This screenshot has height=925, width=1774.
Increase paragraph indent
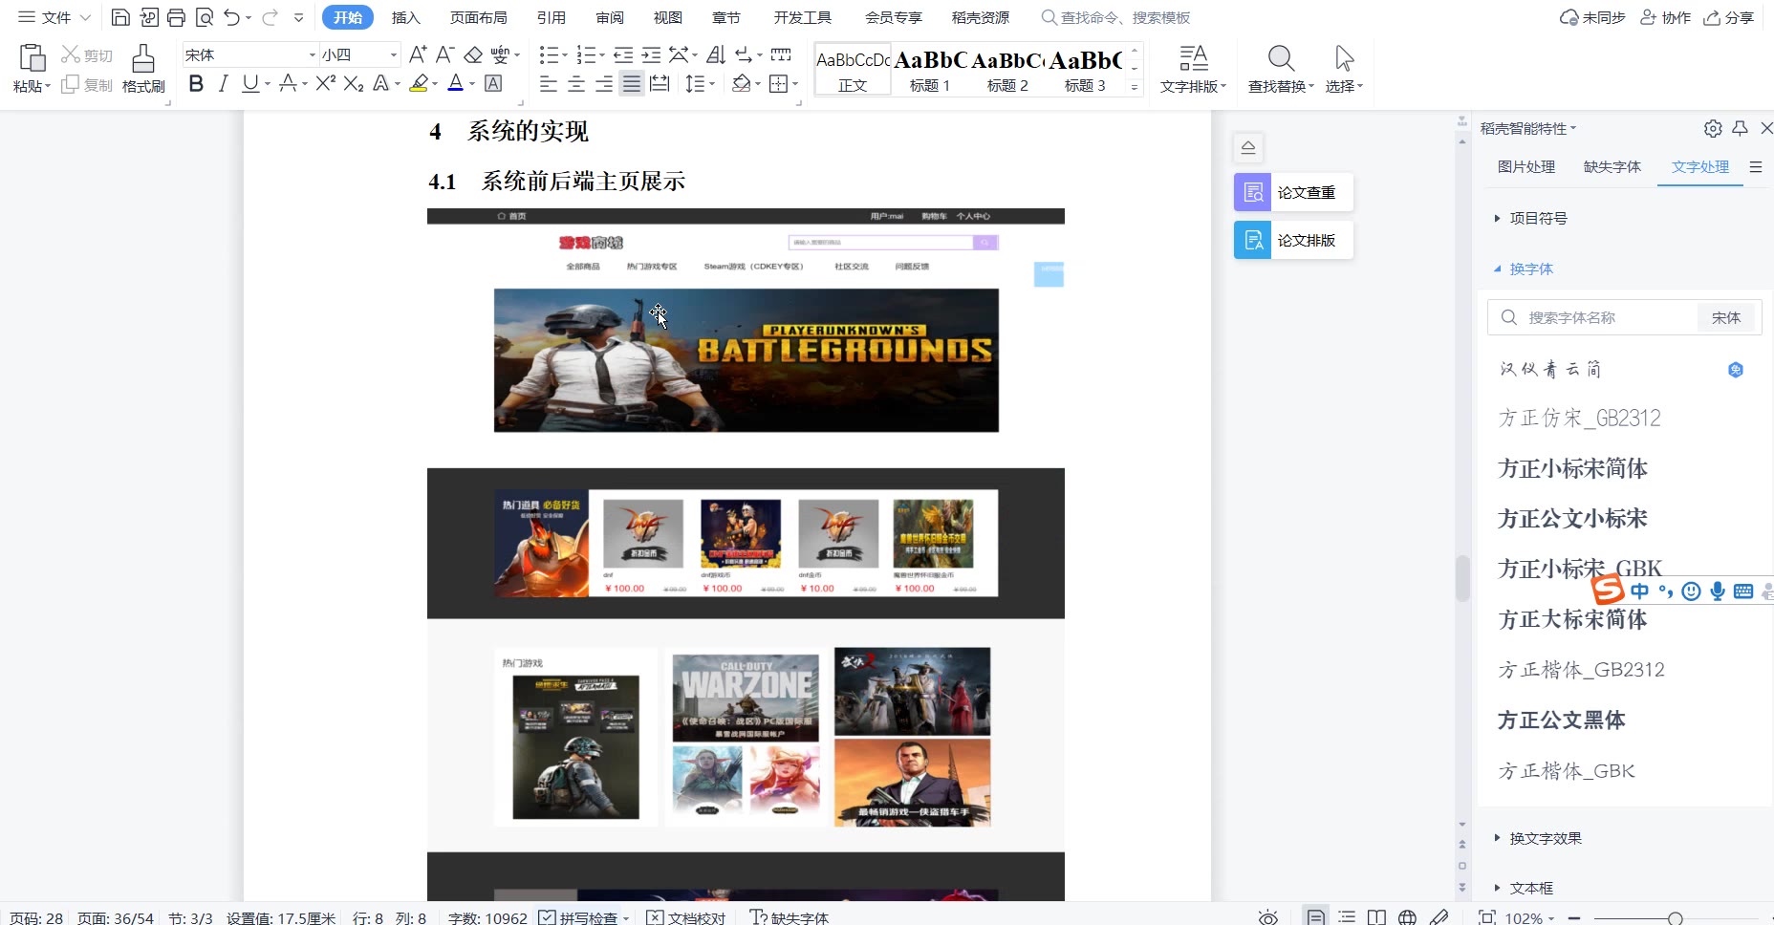[651, 54]
